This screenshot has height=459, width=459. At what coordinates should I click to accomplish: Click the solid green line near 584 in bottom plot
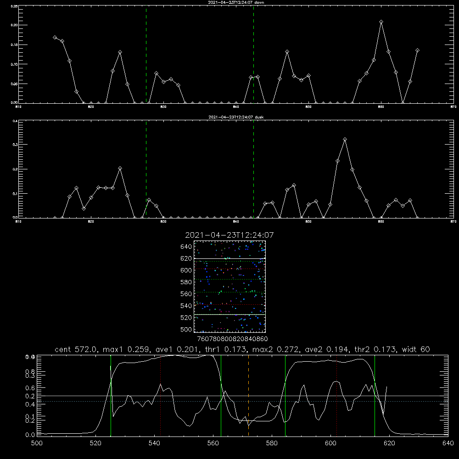tap(285, 396)
